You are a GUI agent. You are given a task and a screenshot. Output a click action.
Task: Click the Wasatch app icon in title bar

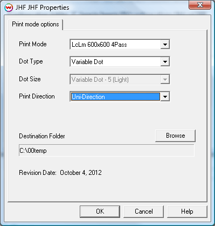pos(9,8)
